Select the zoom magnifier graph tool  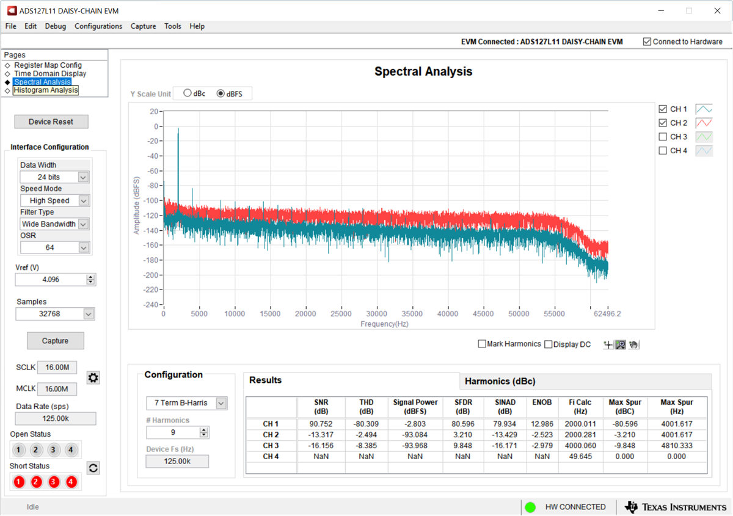coord(620,345)
